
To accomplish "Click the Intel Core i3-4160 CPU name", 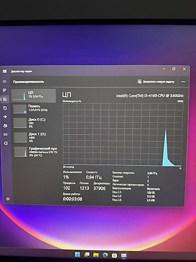I will pyautogui.click(x=150, y=95).
